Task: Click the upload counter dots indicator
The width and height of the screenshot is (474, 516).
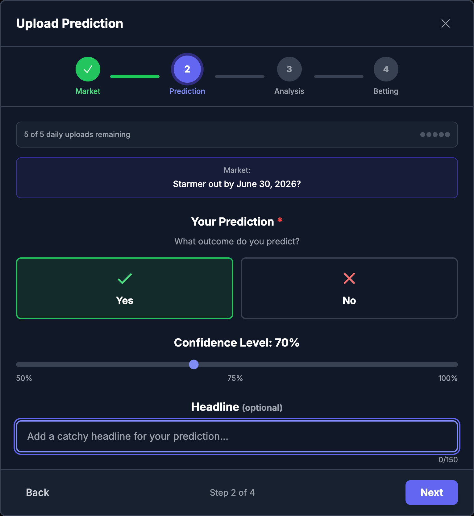Action: [434, 134]
